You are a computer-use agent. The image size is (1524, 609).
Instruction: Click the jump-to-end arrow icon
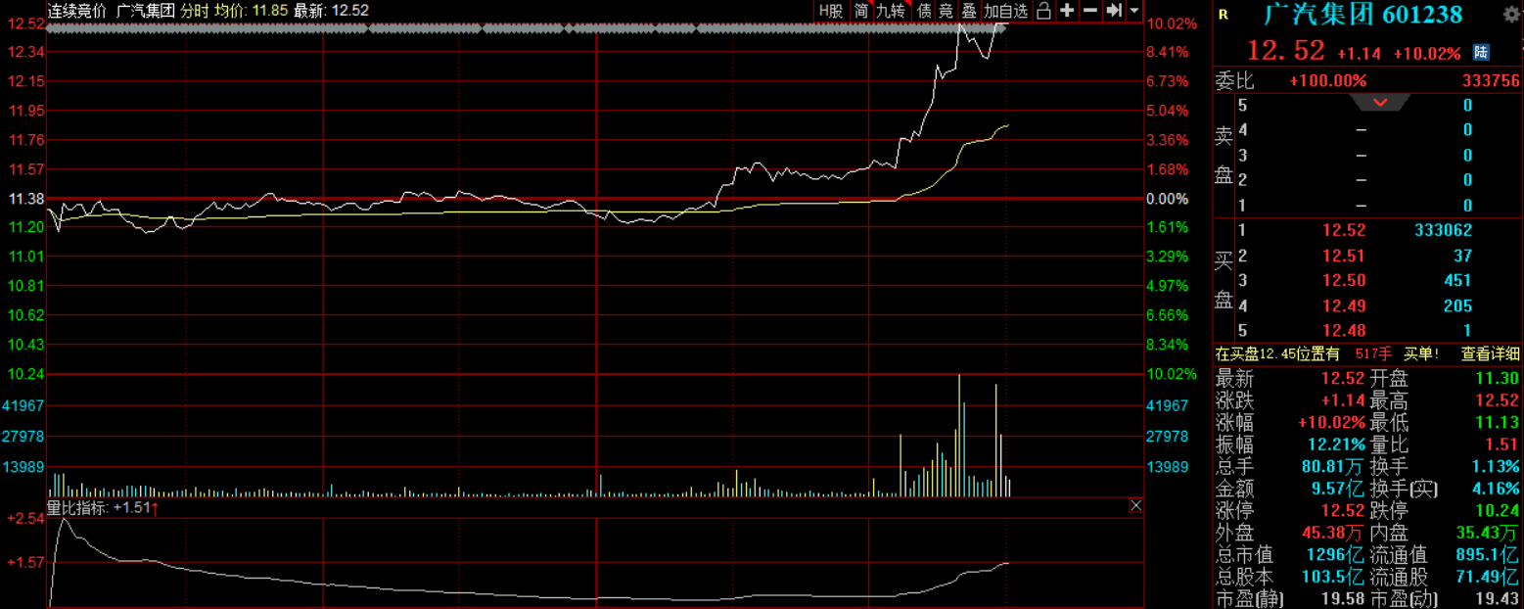point(1114,11)
